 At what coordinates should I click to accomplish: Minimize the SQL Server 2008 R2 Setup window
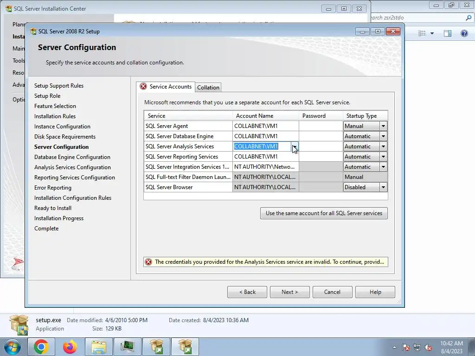362,32
